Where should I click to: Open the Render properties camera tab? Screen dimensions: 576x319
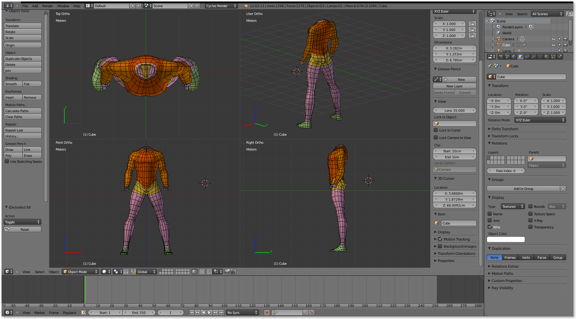(501, 57)
